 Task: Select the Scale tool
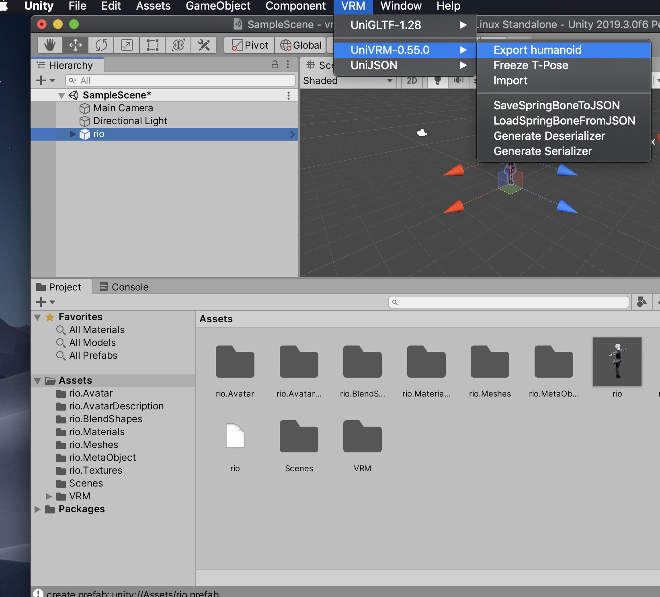pyautogui.click(x=127, y=45)
